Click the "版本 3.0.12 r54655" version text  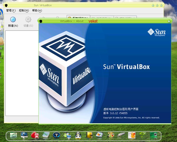pyautogui.click(x=115, y=113)
